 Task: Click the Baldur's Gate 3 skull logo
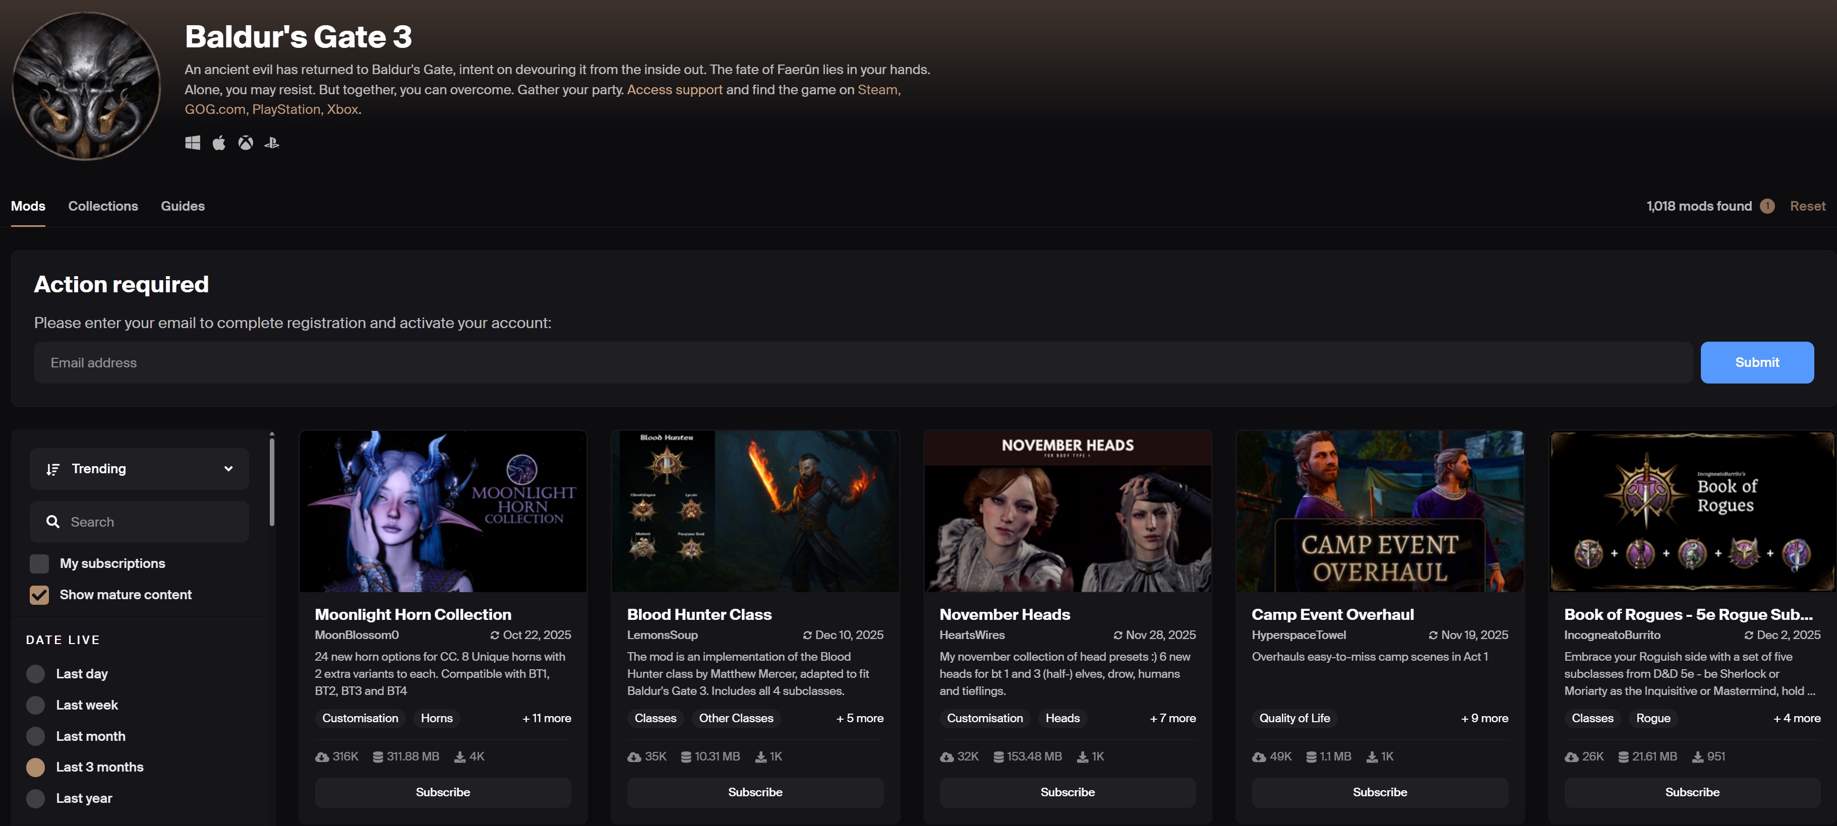click(x=86, y=86)
